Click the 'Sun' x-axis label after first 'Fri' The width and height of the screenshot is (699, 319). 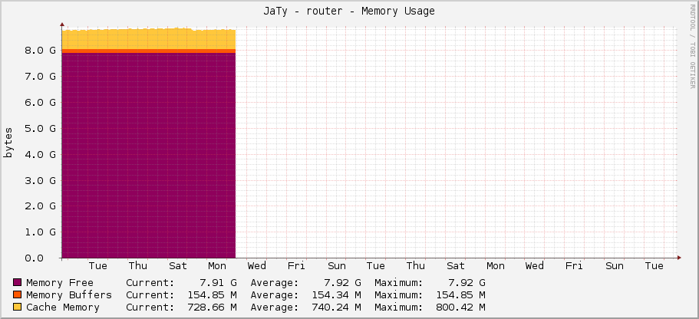(x=337, y=266)
